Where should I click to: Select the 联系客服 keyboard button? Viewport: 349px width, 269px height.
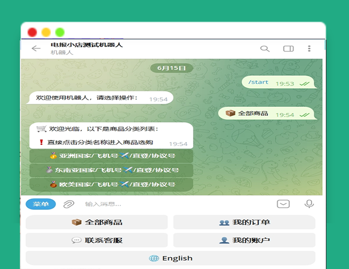coord(97,240)
